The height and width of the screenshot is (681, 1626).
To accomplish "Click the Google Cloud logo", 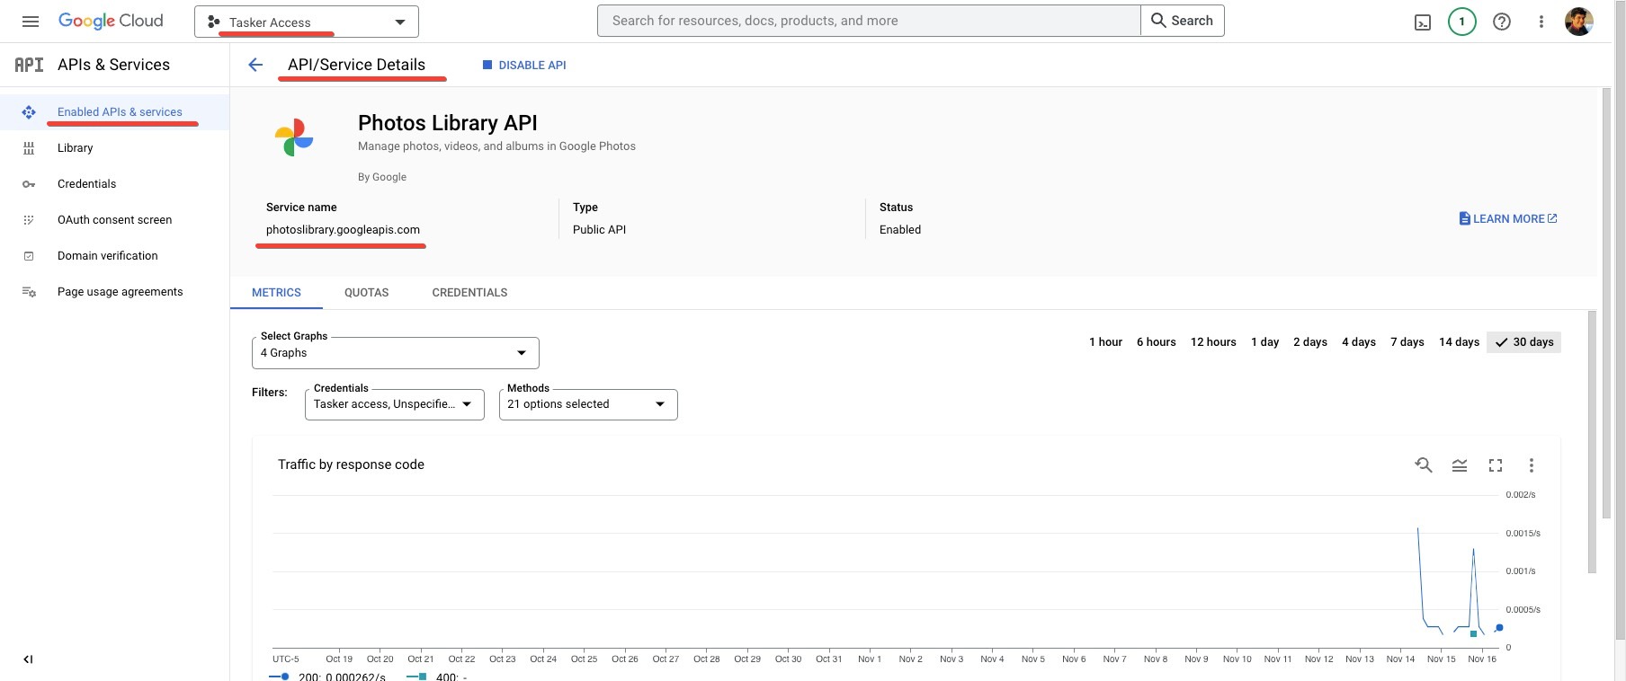I will click(x=111, y=21).
